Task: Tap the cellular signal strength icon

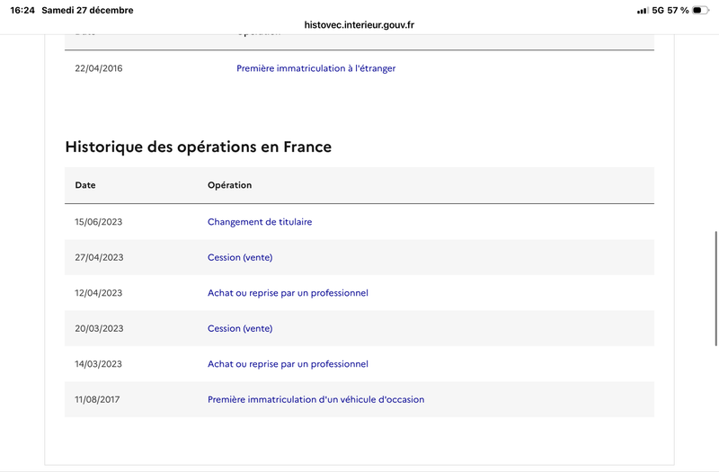Action: [643, 11]
